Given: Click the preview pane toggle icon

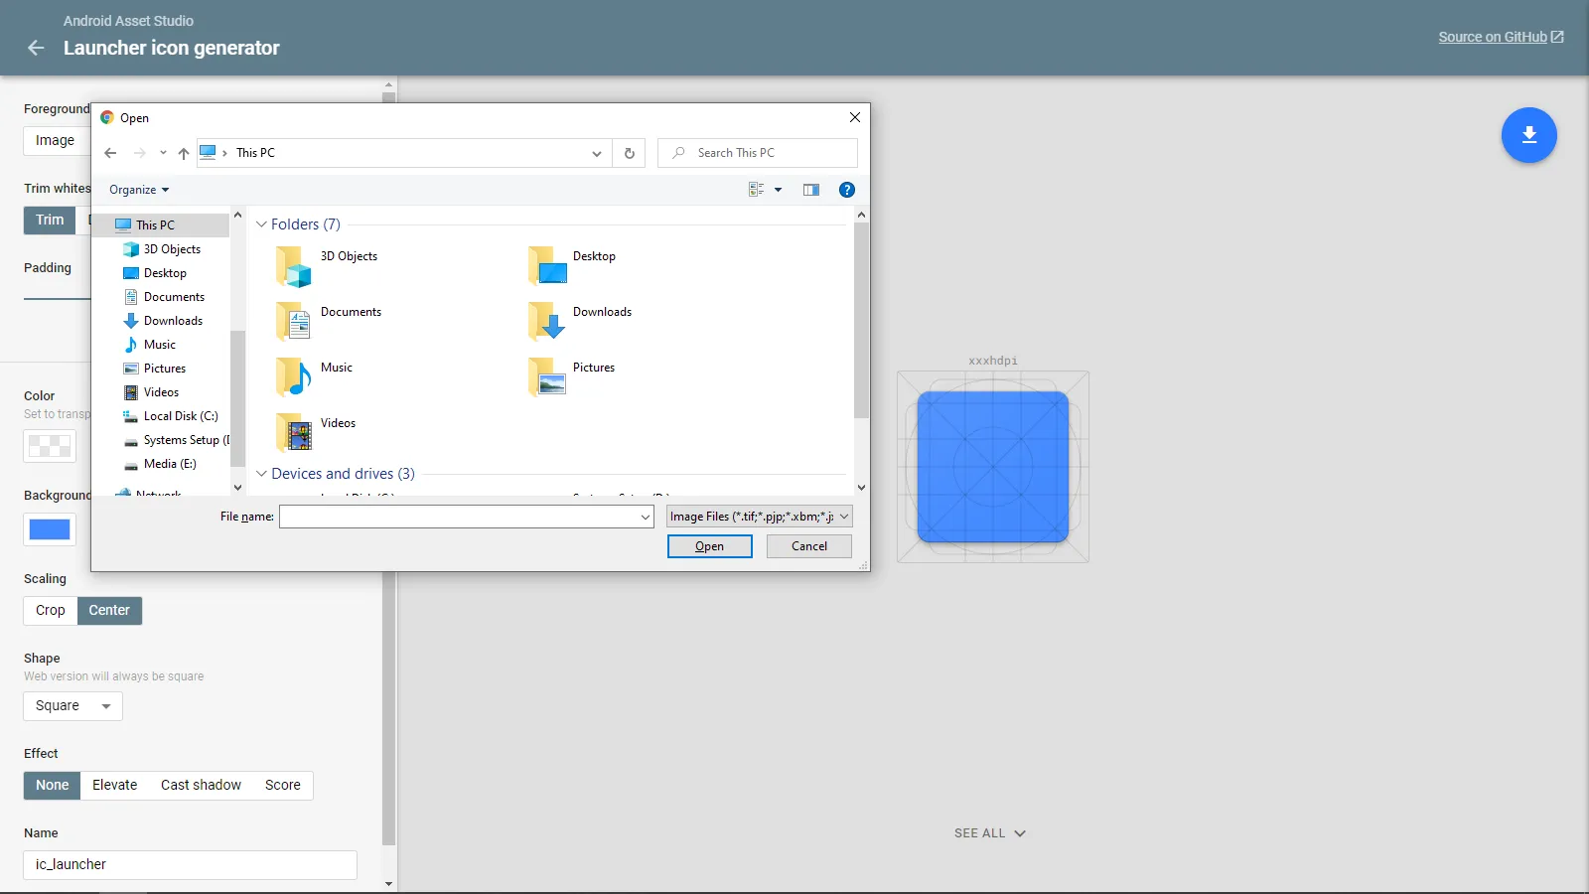Looking at the screenshot, I should [x=811, y=189].
